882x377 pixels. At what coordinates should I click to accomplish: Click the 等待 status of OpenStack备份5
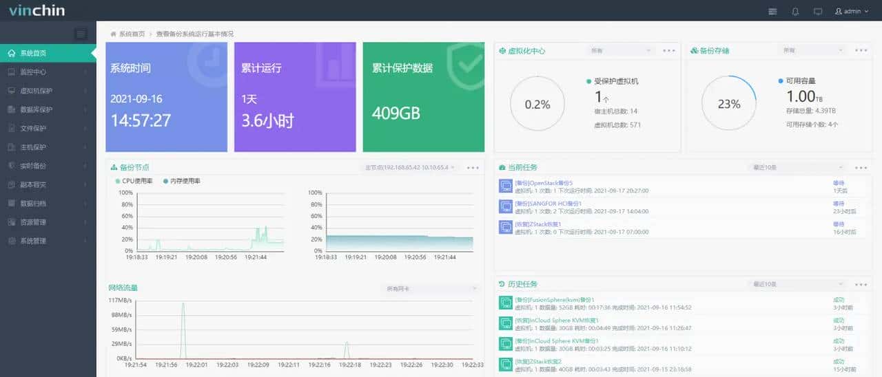[839, 183]
